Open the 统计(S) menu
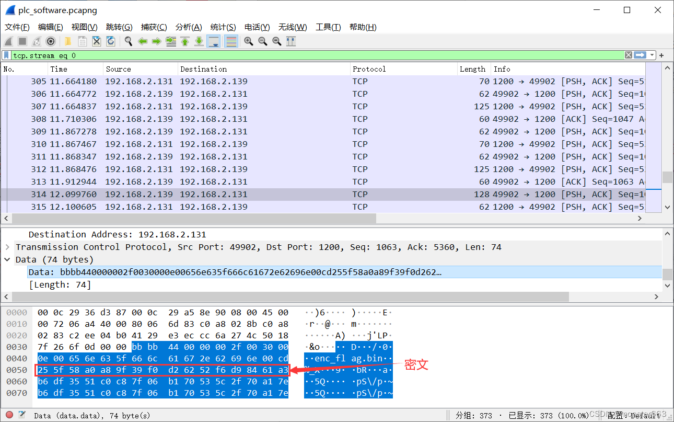The width and height of the screenshot is (674, 422). pos(223,27)
